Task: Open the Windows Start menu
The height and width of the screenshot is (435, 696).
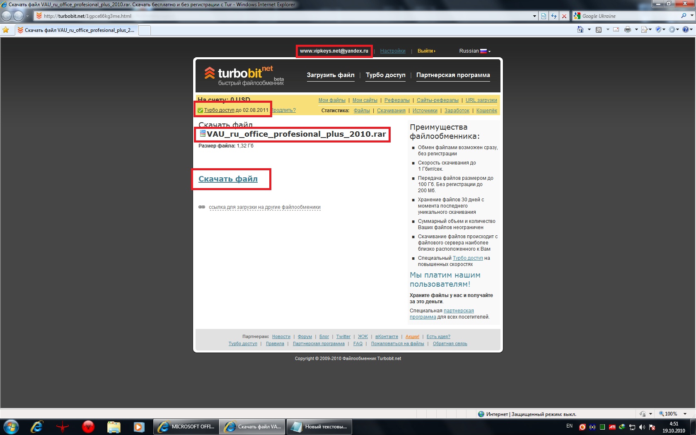Action: pyautogui.click(x=11, y=427)
